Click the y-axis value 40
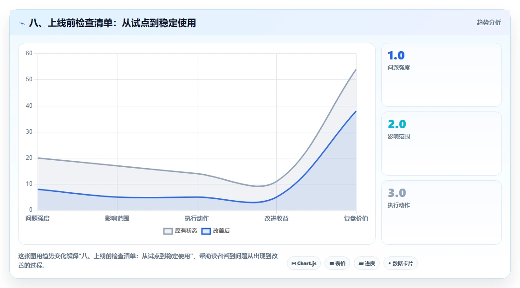This screenshot has width=520, height=288. [x=29, y=106]
